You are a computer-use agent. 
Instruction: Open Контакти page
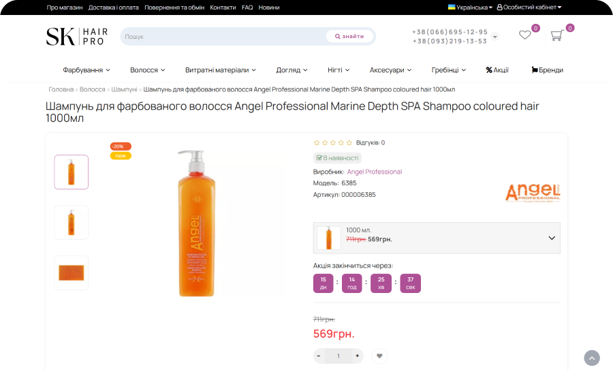click(x=223, y=7)
